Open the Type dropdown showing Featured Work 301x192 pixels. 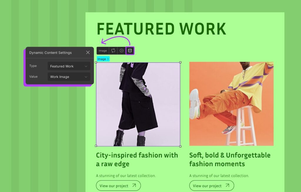click(69, 66)
